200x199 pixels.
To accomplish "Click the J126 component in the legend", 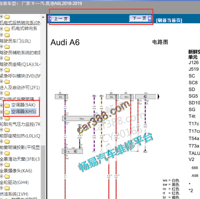I will pos(194,63).
